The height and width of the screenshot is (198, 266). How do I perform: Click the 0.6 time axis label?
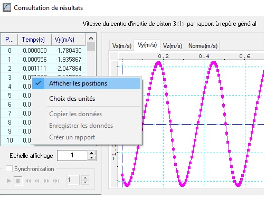244,56
